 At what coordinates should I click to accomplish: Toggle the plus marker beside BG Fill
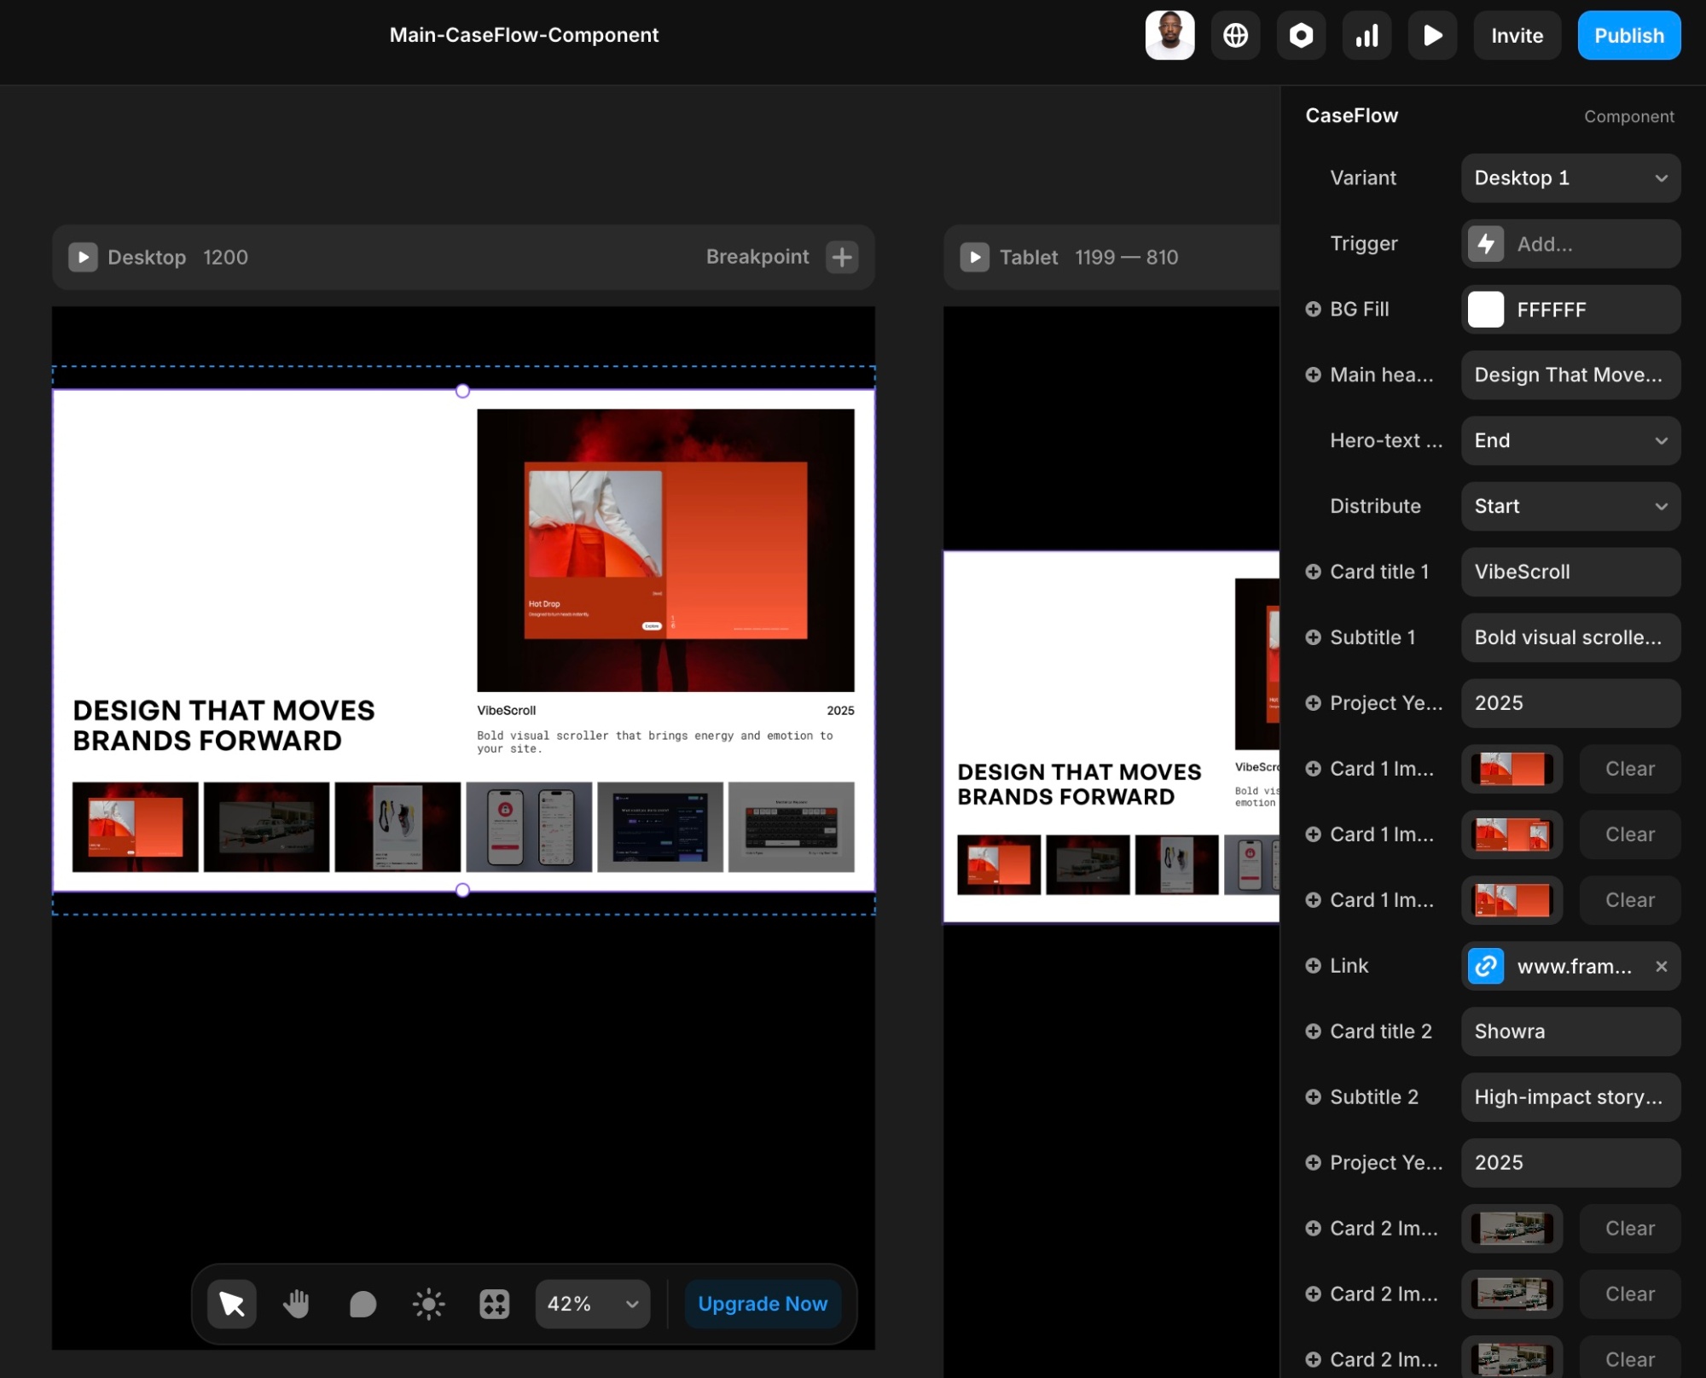[1313, 309]
